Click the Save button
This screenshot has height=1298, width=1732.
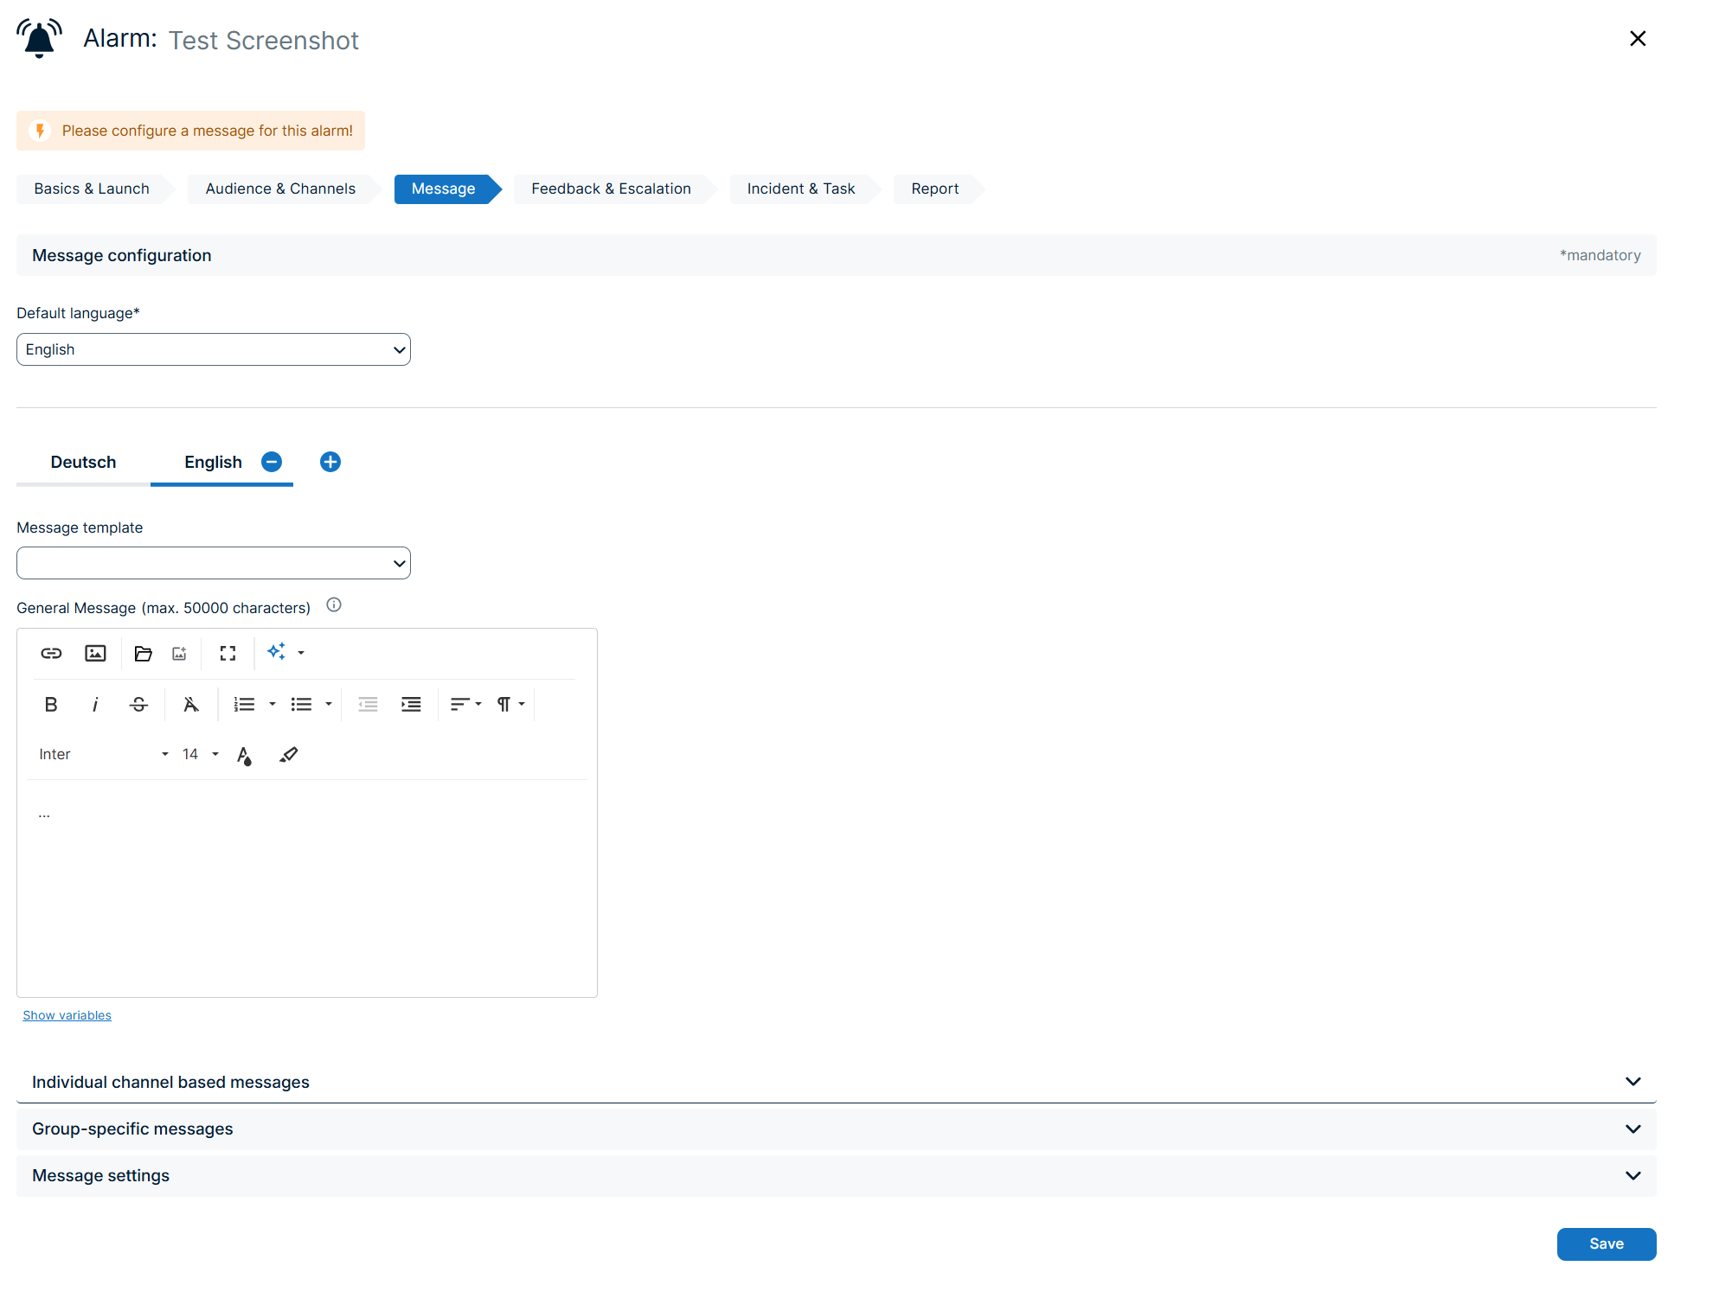coord(1606,1244)
